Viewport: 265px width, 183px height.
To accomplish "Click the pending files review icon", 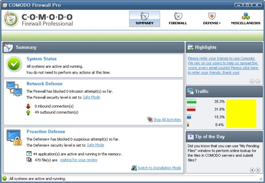I will pyautogui.click(x=29, y=160).
